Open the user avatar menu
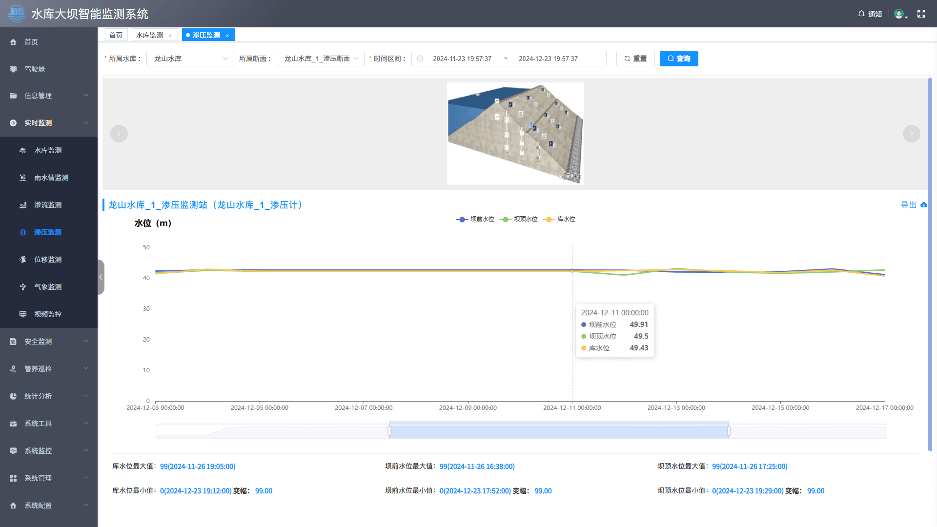This screenshot has width=937, height=527. click(x=899, y=14)
